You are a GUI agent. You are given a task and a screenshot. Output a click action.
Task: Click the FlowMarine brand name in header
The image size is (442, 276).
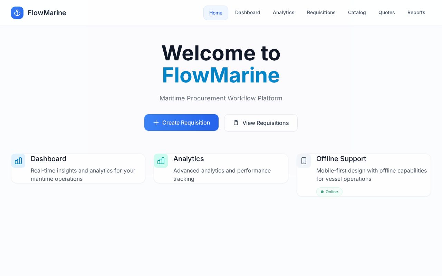(47, 13)
